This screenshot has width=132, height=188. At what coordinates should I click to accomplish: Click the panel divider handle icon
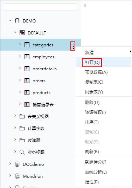(84, 6)
